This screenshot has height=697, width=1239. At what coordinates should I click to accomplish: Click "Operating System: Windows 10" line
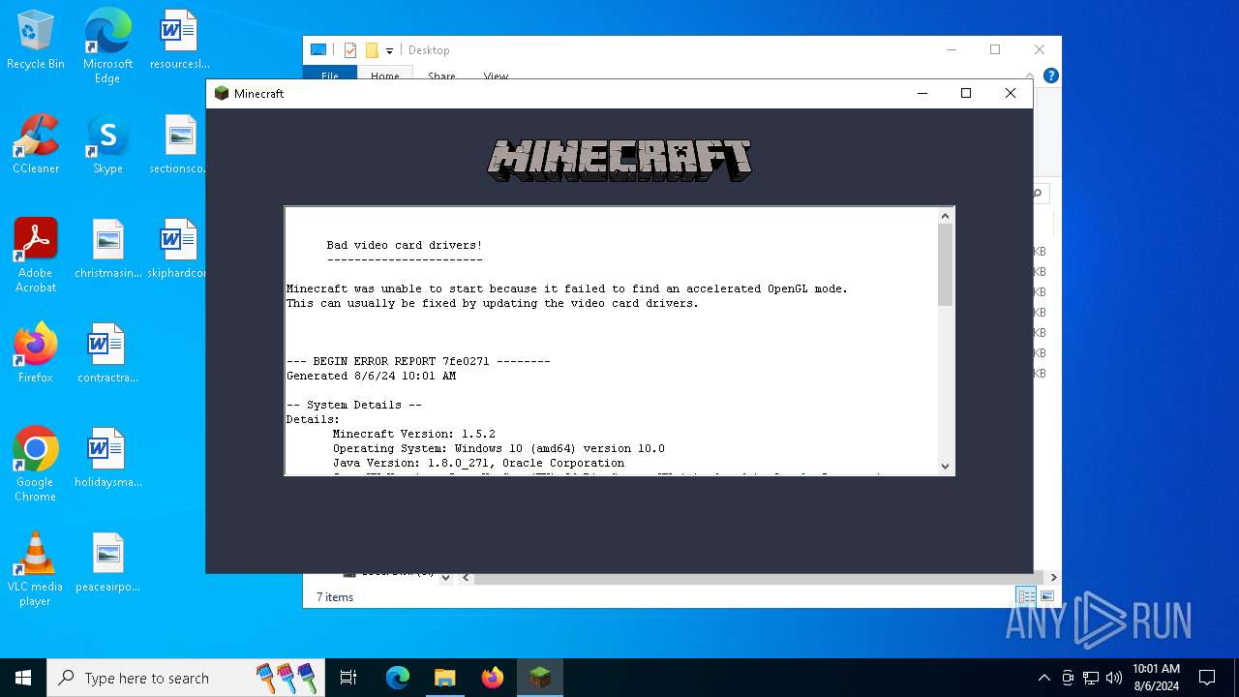coord(499,448)
